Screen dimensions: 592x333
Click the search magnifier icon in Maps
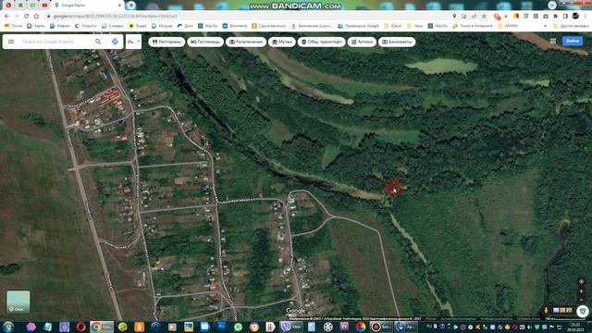pyautogui.click(x=98, y=42)
